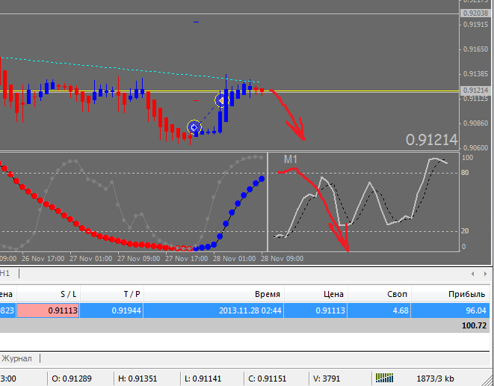Click status bar low L: 0.91141
The height and width of the screenshot is (386, 494).
coord(203,378)
